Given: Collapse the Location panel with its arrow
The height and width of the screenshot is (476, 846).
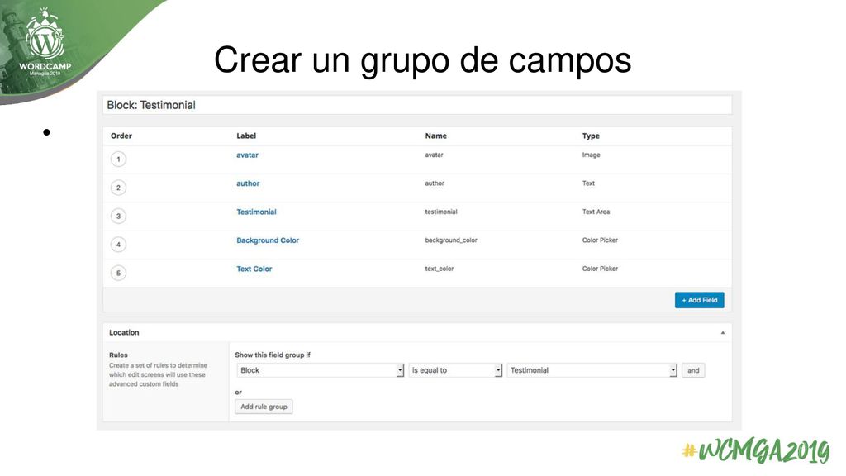Looking at the screenshot, I should [x=722, y=332].
